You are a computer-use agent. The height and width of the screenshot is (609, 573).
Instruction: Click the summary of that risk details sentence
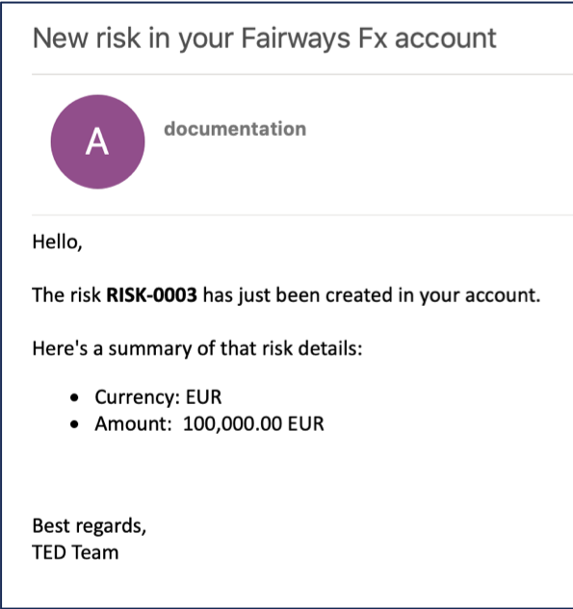pyautogui.click(x=197, y=348)
